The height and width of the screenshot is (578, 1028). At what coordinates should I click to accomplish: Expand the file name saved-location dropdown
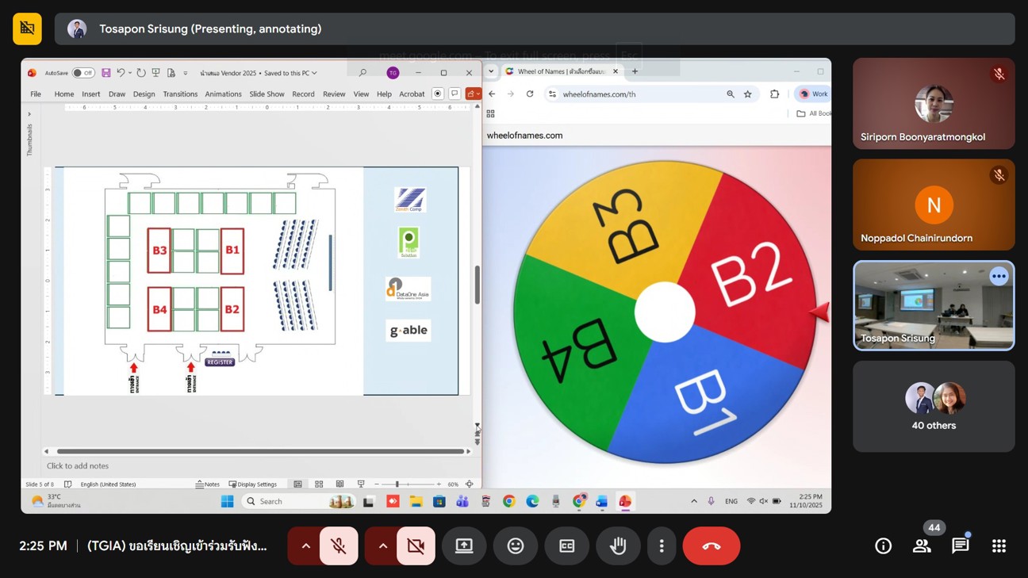(x=315, y=73)
